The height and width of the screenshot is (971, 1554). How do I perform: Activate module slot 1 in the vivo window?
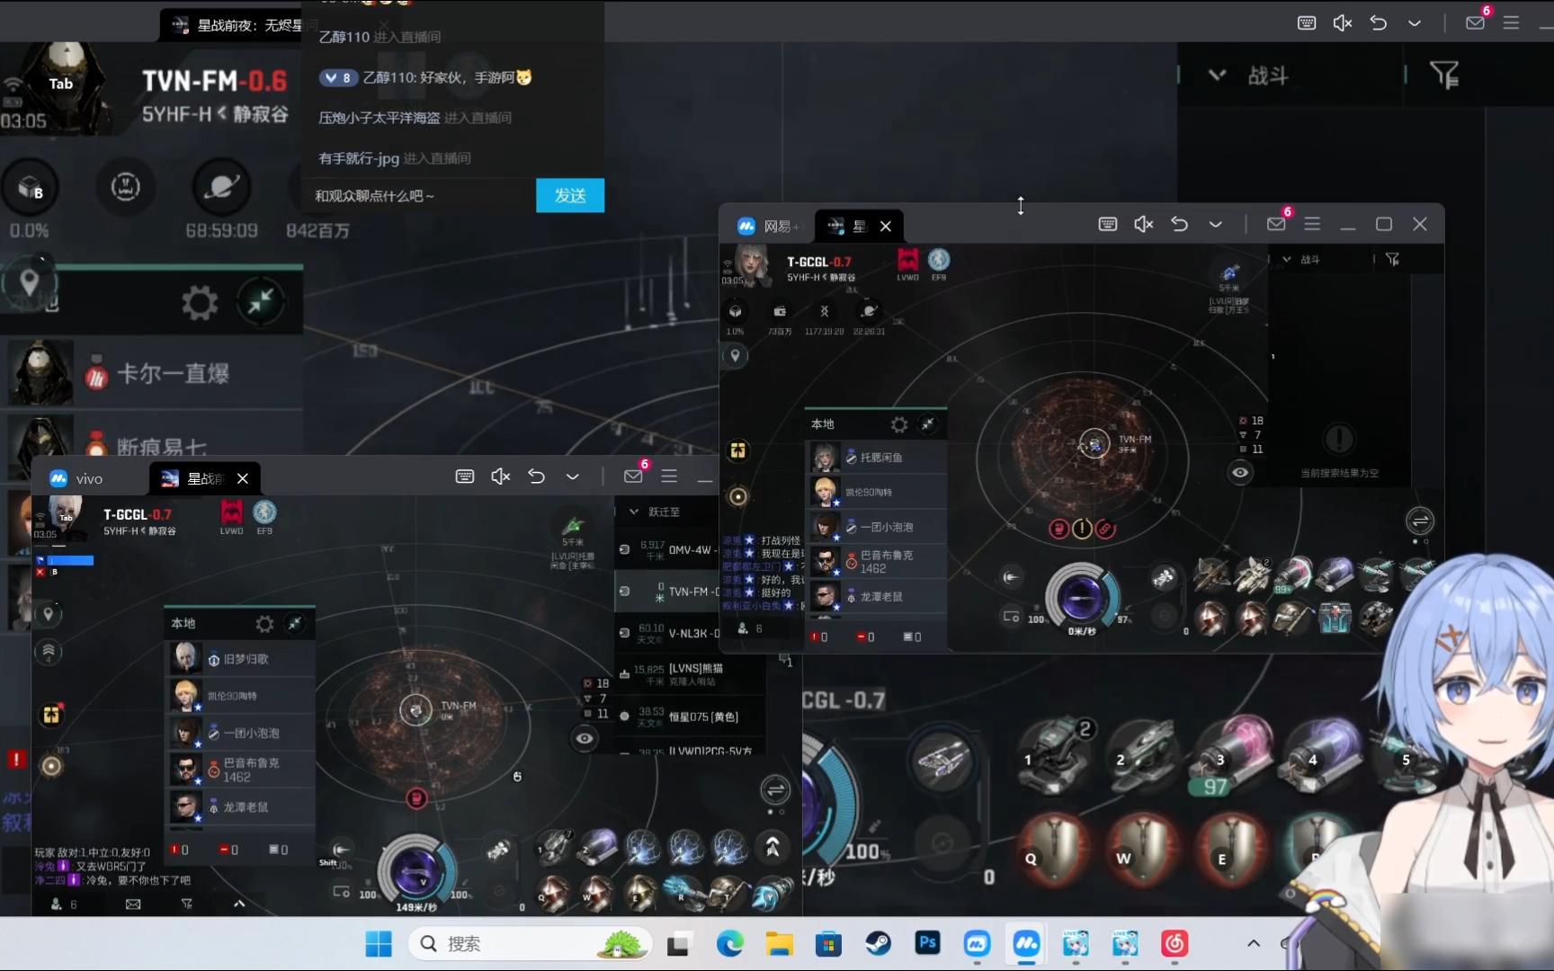tap(552, 846)
